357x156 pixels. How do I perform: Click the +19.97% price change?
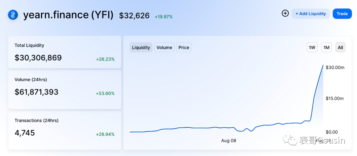pyautogui.click(x=164, y=16)
